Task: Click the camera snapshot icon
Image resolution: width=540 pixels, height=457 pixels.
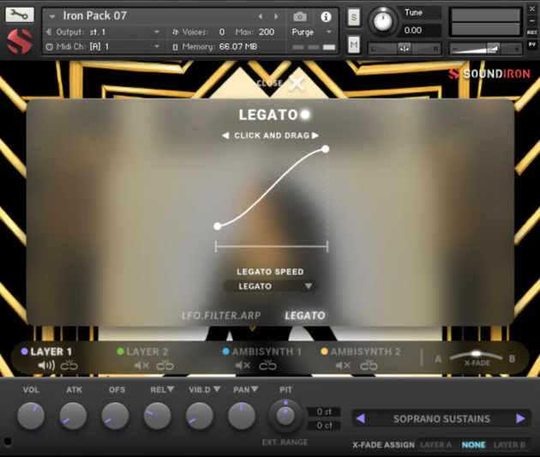Action: point(300,16)
